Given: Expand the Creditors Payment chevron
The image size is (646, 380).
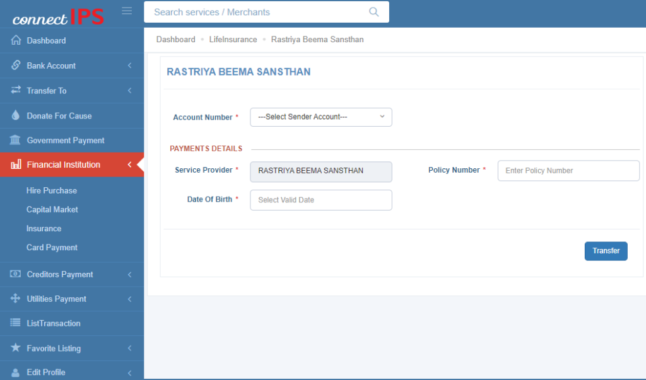Looking at the screenshot, I should 130,275.
